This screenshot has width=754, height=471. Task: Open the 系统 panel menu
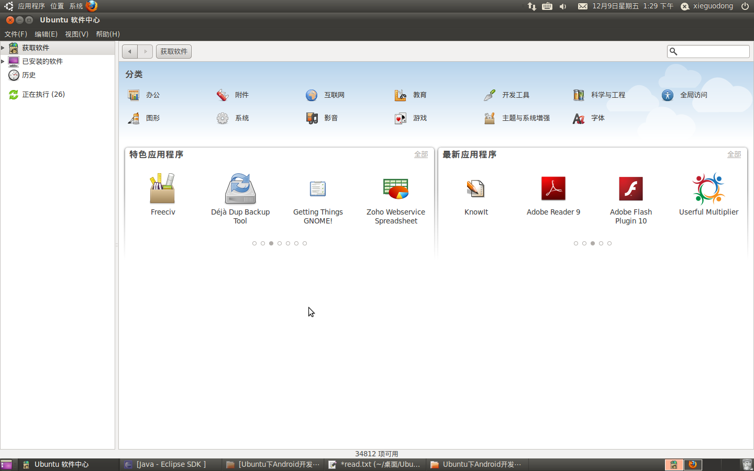coord(76,6)
